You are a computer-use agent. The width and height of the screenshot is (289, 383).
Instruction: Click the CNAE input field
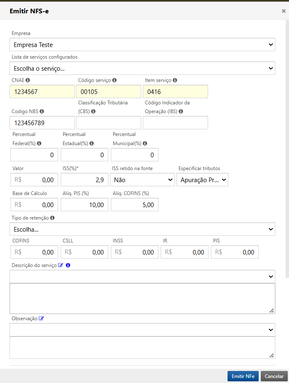pos(42,91)
